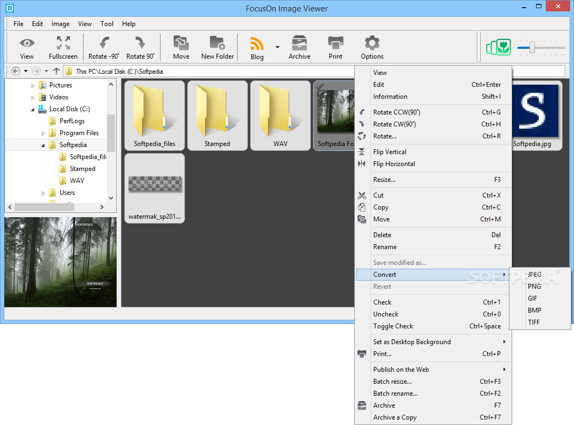574x425 pixels.
Task: Select PerfLogs in folder tree
Action: pos(72,121)
